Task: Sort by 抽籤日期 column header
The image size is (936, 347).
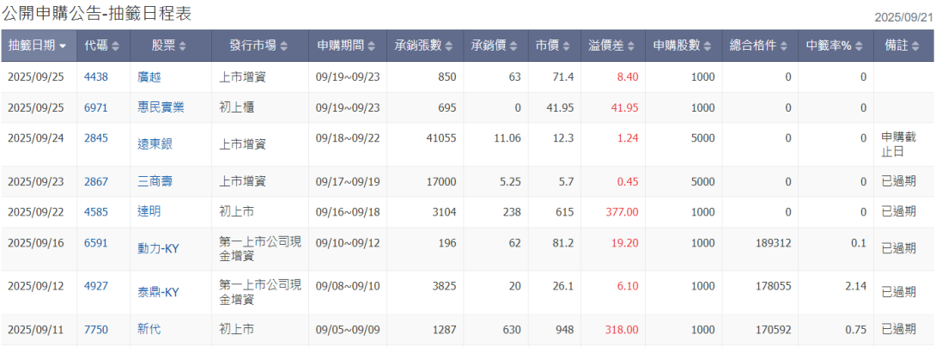Action: [x=38, y=46]
